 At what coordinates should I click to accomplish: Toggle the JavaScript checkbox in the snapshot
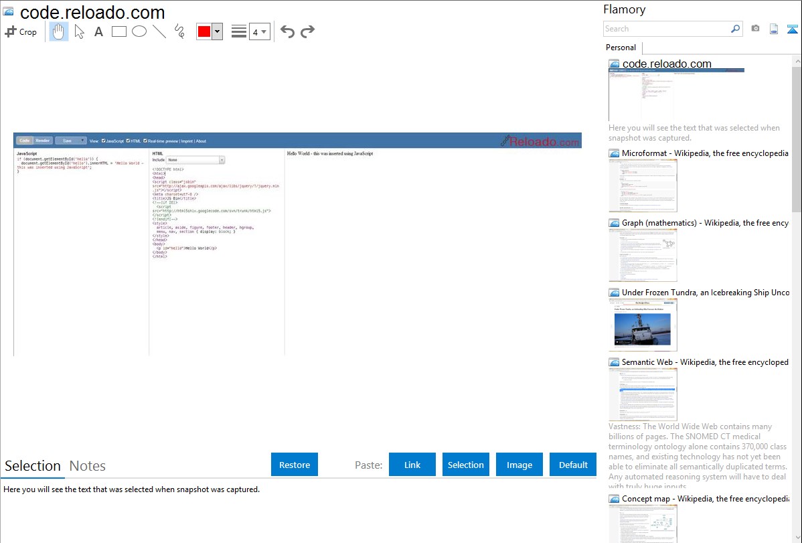103,141
